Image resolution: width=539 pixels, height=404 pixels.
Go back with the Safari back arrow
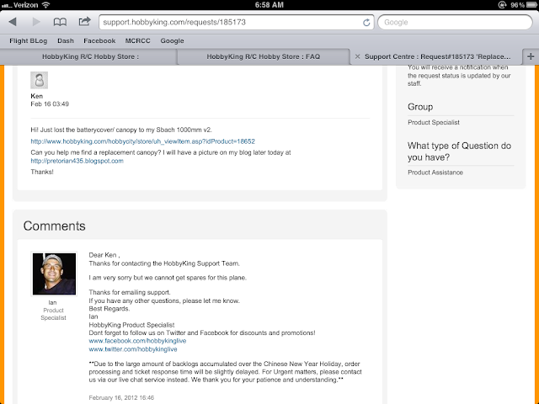click(13, 22)
